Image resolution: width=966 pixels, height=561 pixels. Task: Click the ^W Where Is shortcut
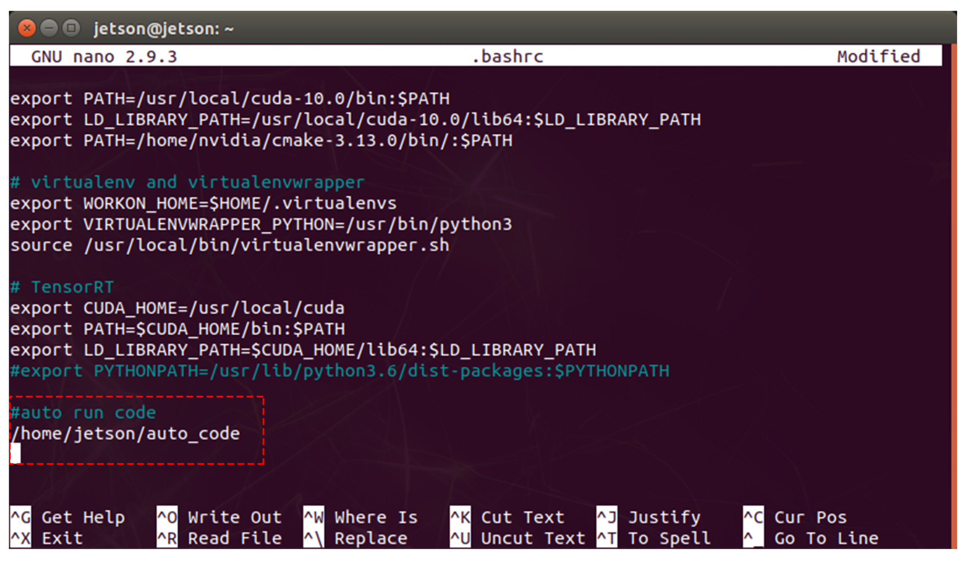[361, 518]
